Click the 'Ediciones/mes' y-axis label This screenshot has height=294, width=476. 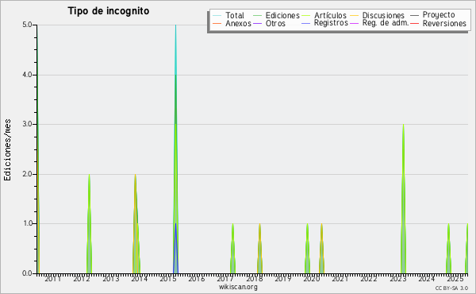pyautogui.click(x=7, y=150)
